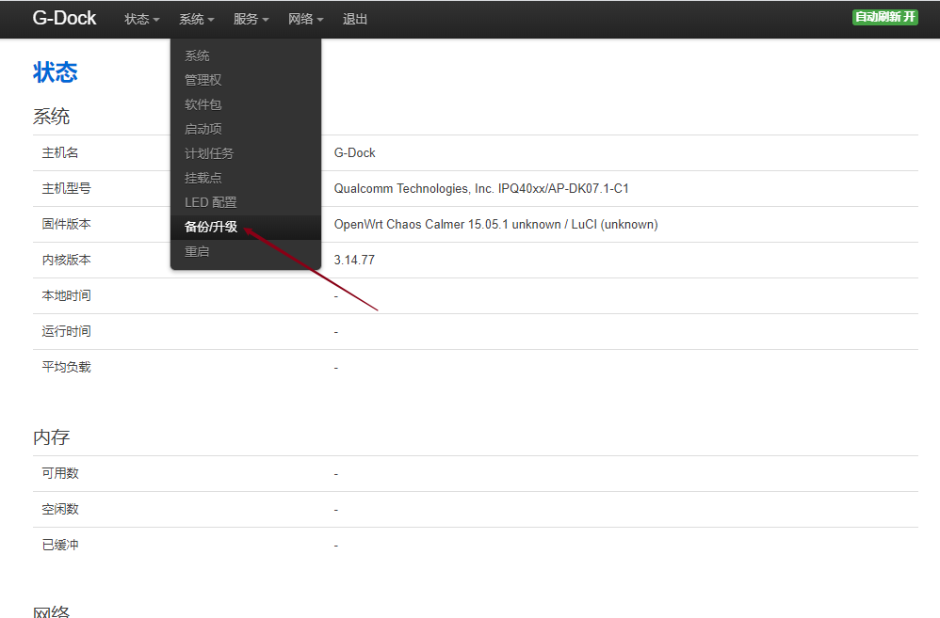Viewport: 940px width, 618px height.
Task: Click the 内存 section heading
Action: (52, 437)
